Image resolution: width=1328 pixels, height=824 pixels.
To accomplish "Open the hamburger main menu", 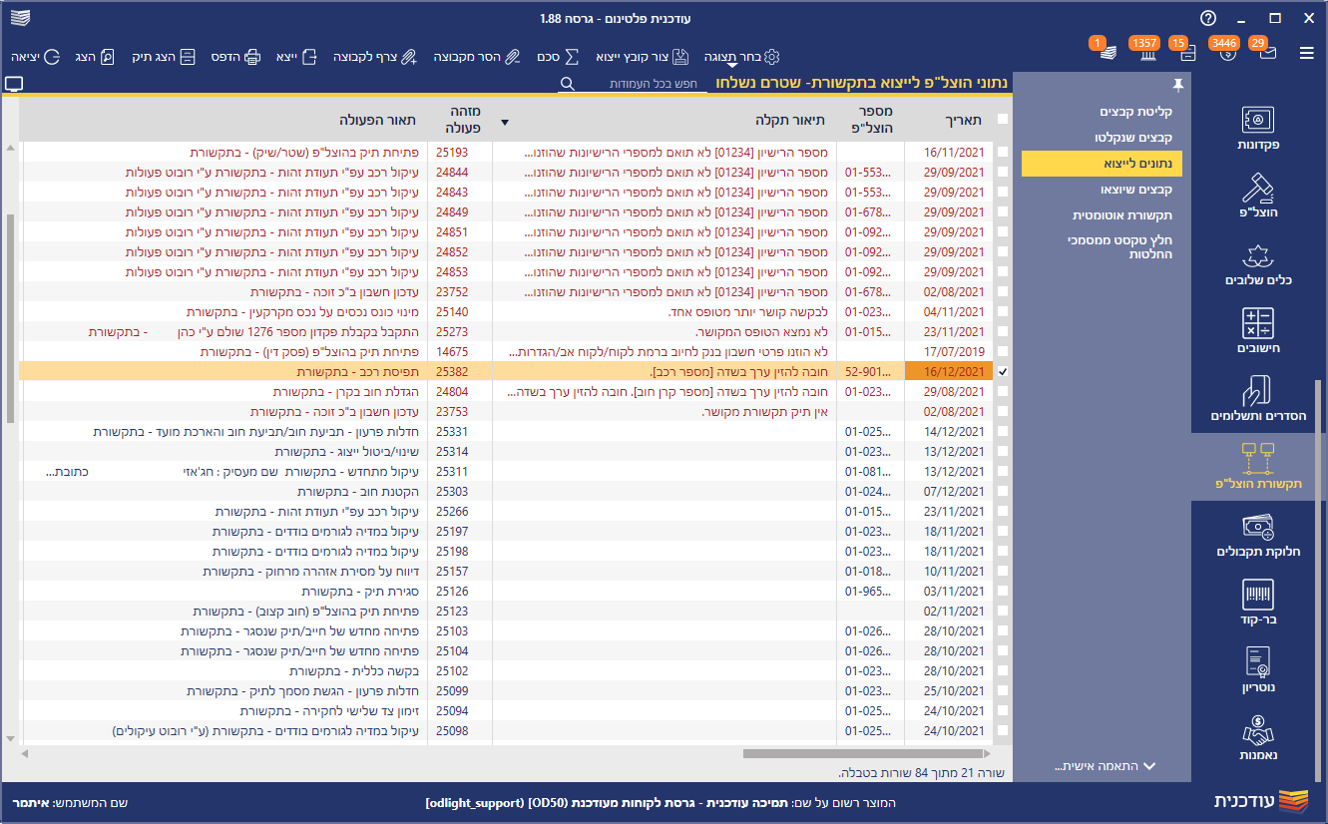I will [1307, 53].
